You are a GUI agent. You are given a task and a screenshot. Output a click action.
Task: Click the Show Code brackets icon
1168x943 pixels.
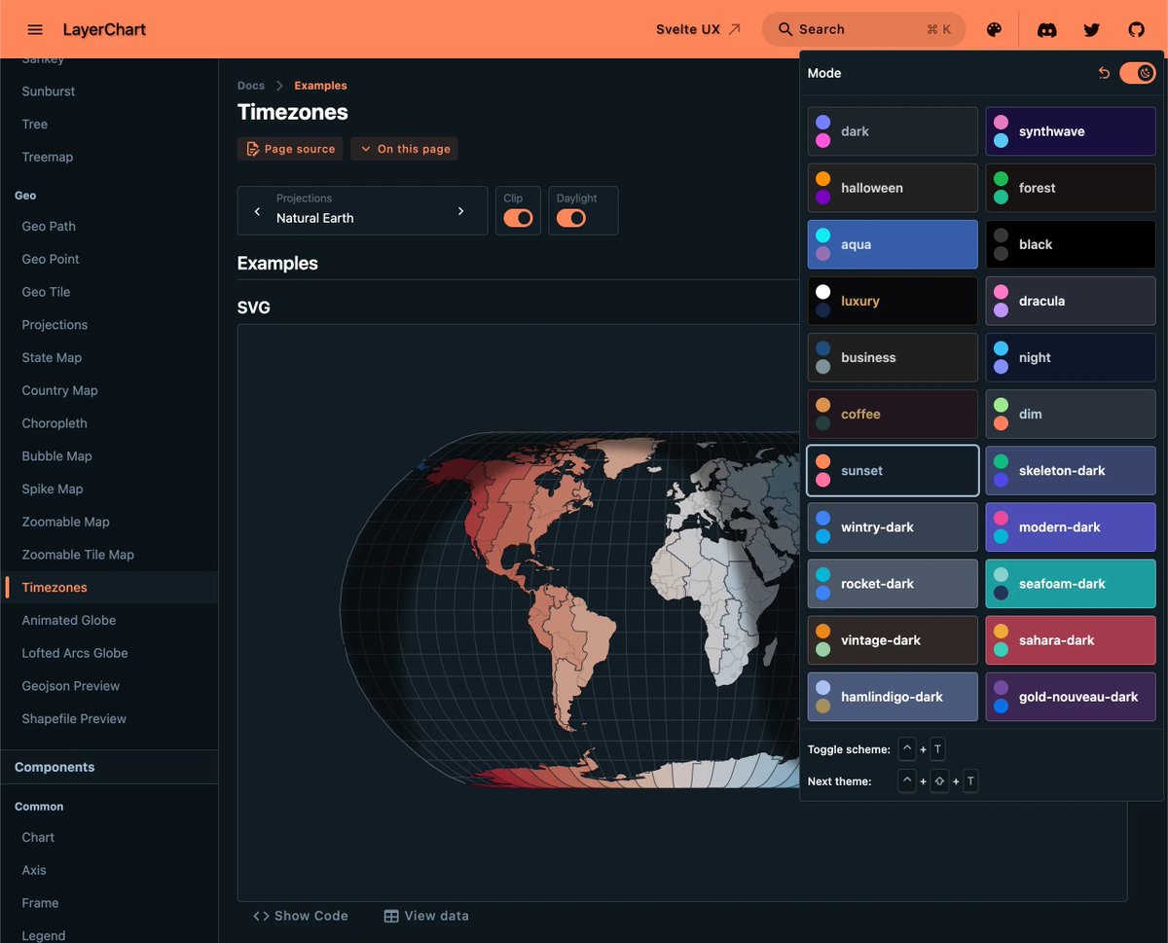click(x=261, y=916)
